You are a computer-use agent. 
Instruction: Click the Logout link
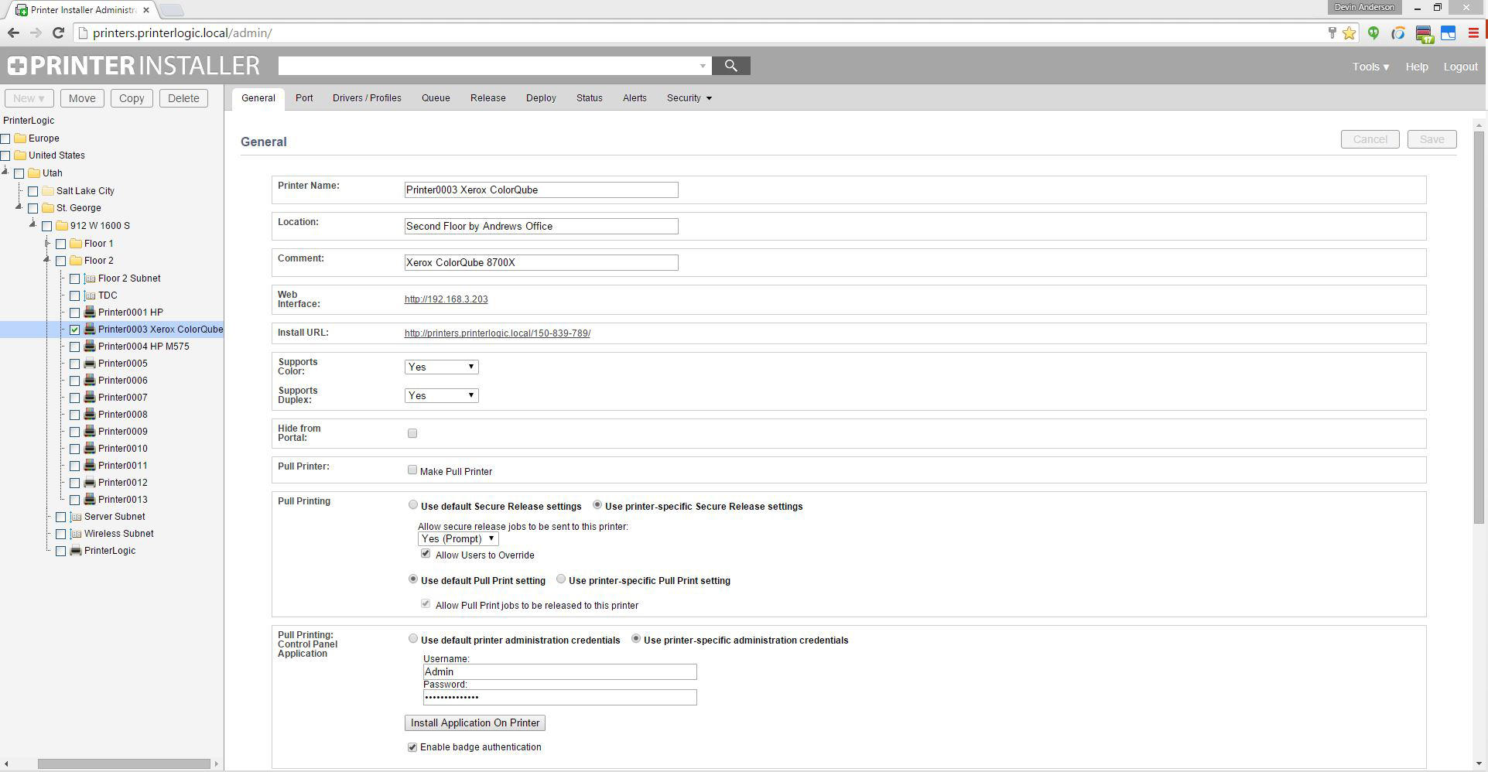click(1460, 67)
